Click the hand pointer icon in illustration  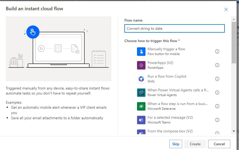click(x=33, y=32)
